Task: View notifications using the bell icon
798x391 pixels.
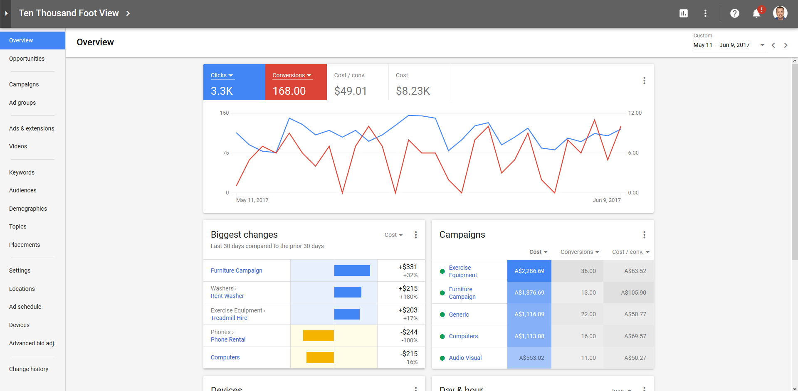Action: 756,13
